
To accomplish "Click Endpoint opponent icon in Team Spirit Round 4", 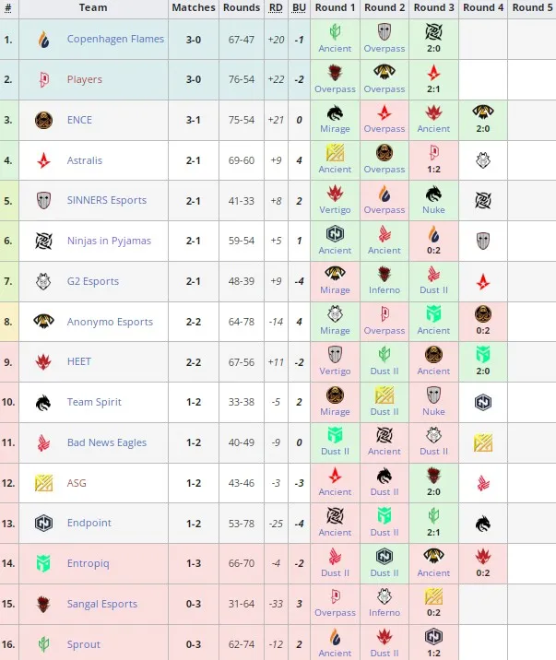I will (483, 403).
